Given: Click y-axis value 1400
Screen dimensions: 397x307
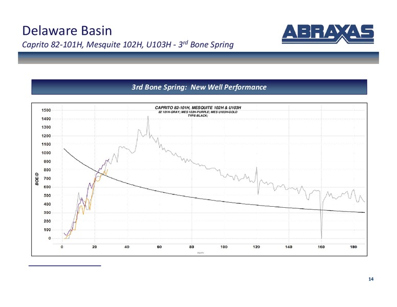Looking at the screenshot, I should click(x=46, y=119).
